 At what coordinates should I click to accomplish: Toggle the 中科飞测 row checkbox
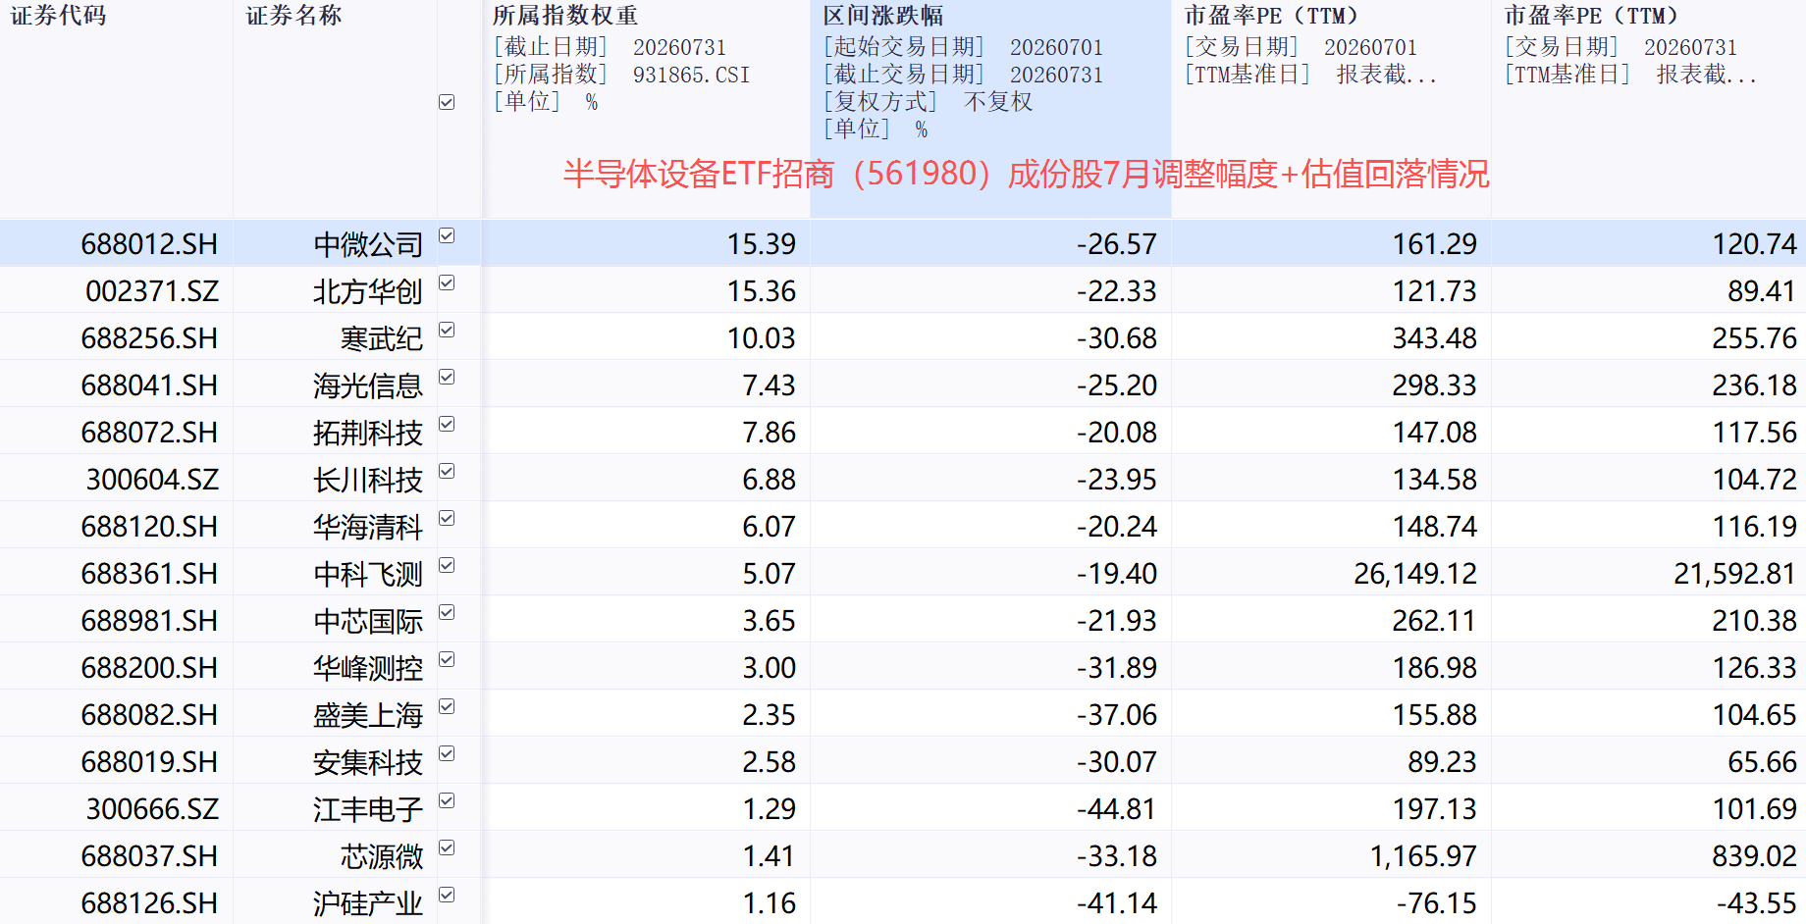tap(447, 565)
